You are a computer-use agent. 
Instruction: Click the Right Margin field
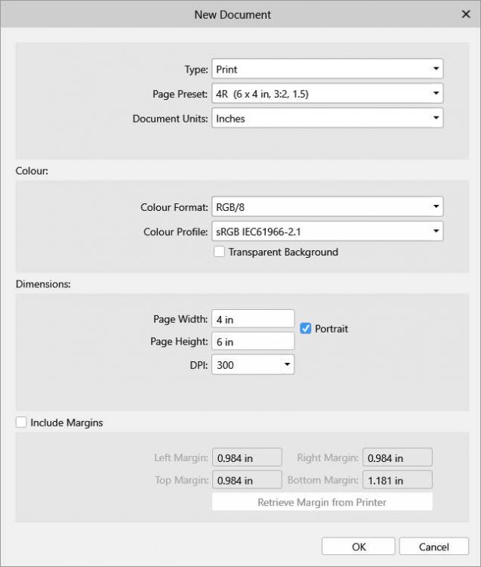397,457
